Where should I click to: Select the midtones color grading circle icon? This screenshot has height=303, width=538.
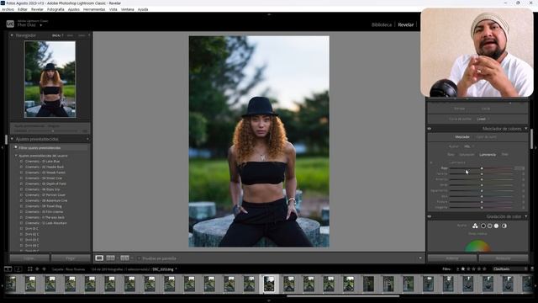489,226
